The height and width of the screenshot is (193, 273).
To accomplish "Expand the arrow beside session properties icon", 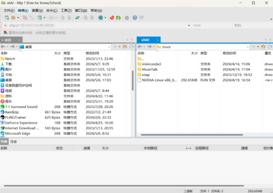I will (x=45, y=18).
